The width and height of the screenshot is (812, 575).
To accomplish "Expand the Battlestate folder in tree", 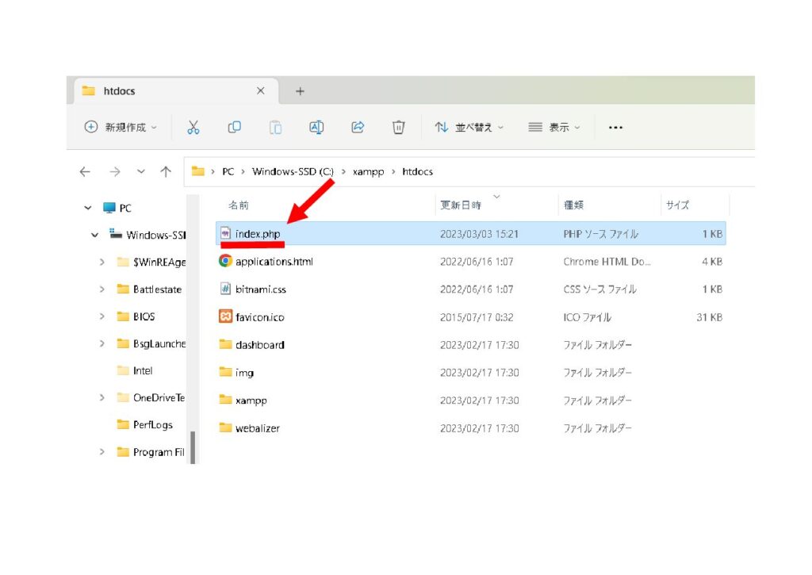I will [101, 289].
